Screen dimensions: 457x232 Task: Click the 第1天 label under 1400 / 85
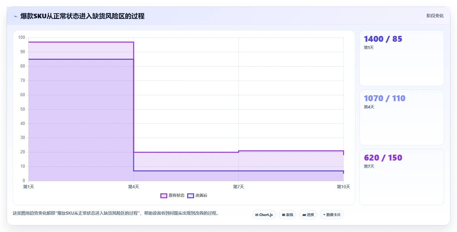(x=369, y=48)
